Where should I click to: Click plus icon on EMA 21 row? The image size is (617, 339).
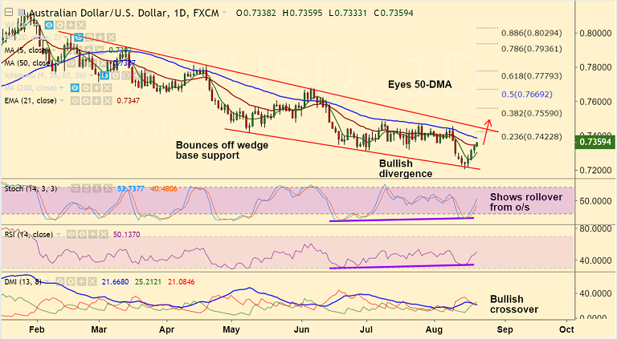click(x=96, y=101)
